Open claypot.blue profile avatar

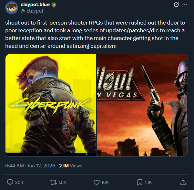coord(12,8)
